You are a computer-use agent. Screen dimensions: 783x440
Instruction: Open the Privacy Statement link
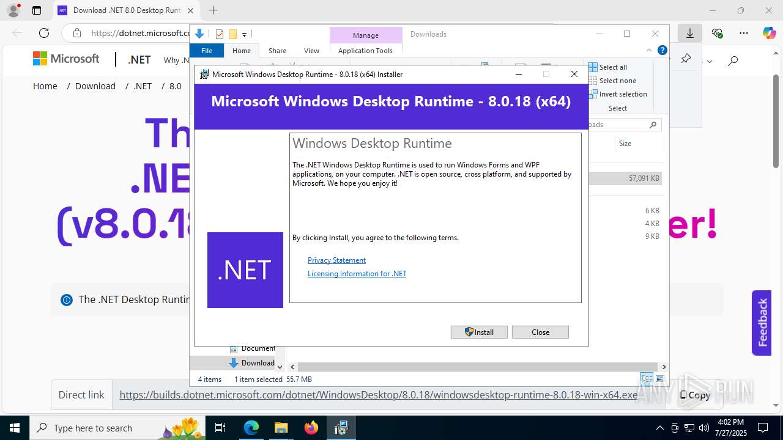336,260
